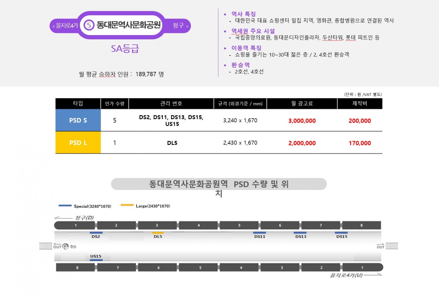Click the 3,000,000 monthly fee
The width and height of the screenshot is (439, 302).
click(302, 121)
